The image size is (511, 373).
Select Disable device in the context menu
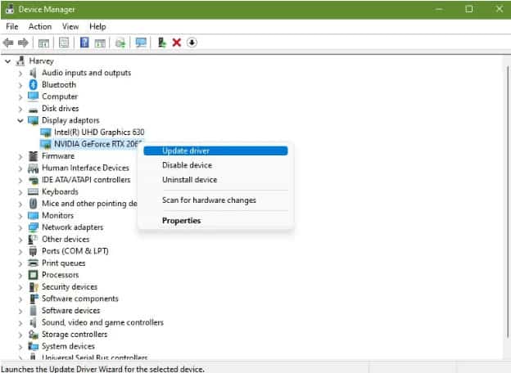pos(187,165)
